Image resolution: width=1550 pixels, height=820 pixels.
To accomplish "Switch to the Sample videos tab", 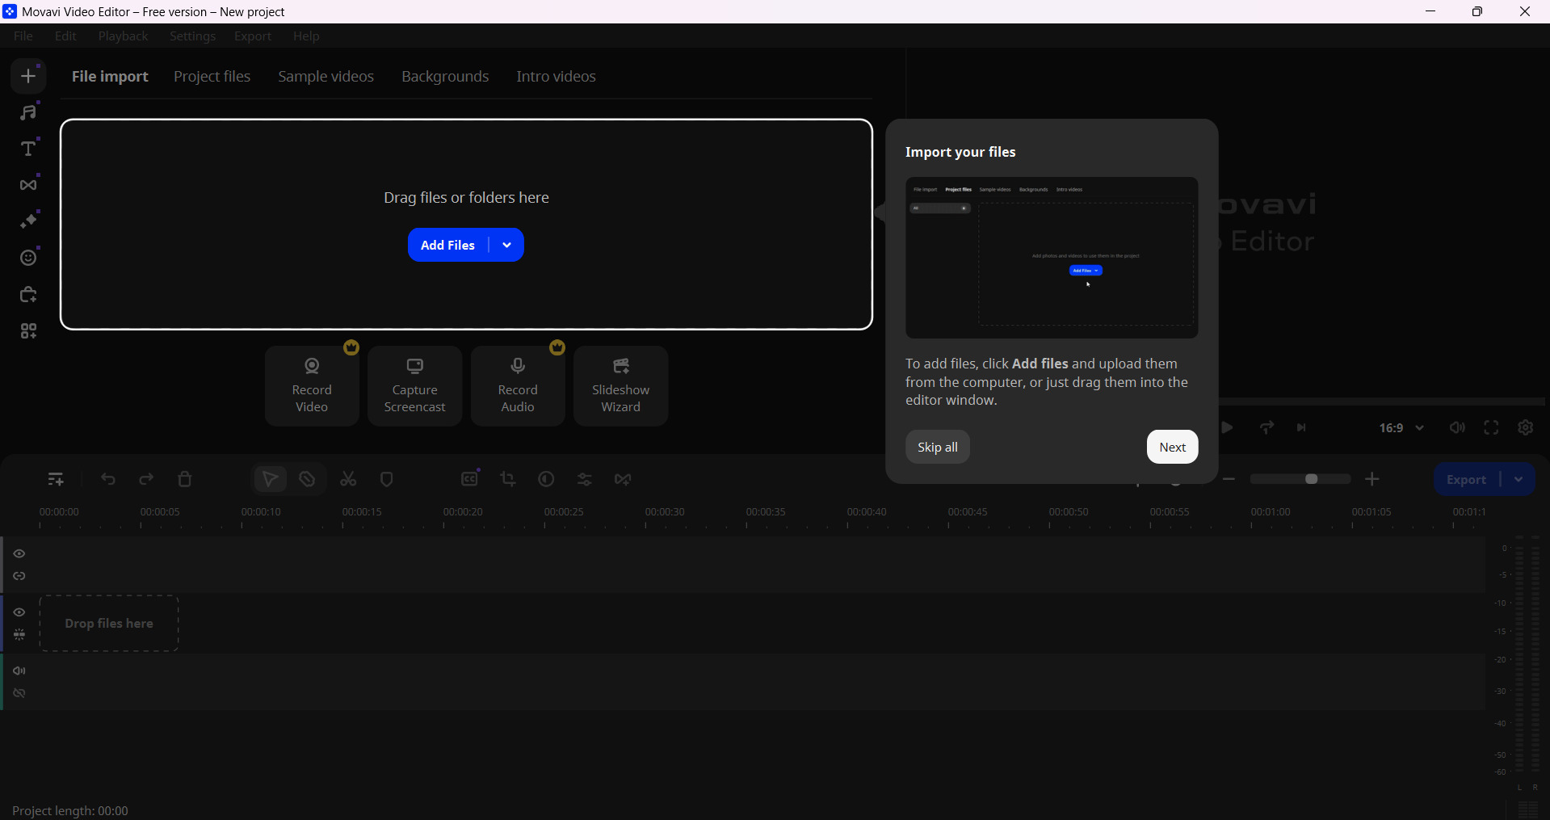I will click(326, 77).
